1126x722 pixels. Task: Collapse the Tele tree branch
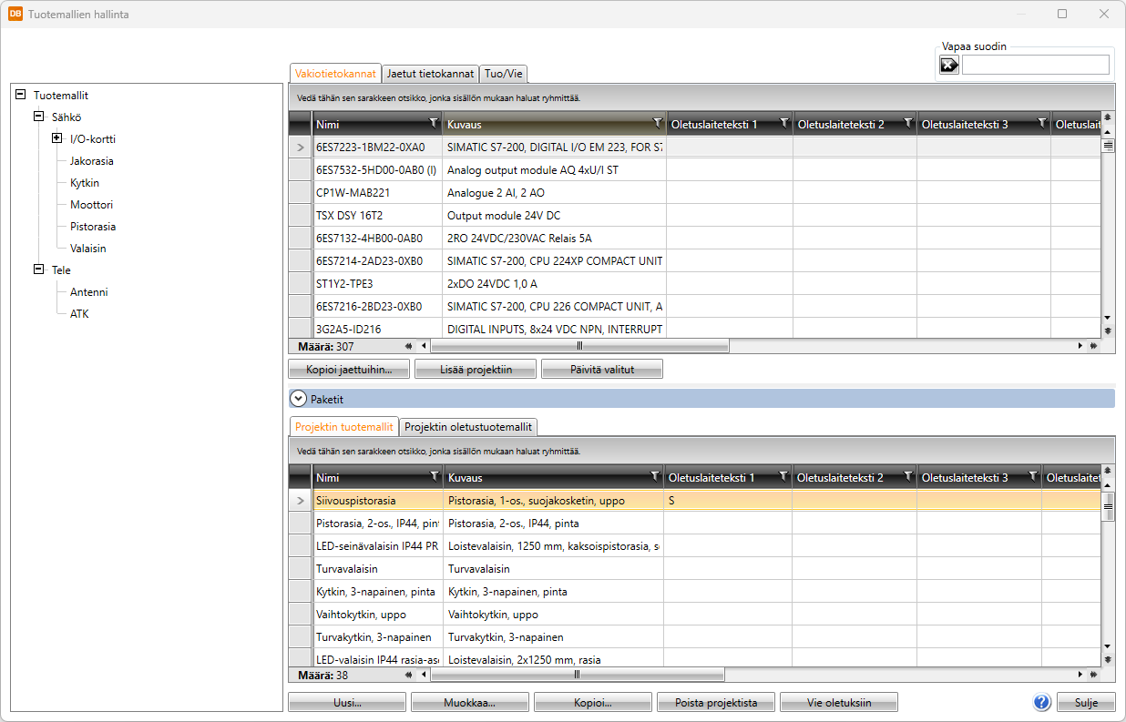pos(38,270)
